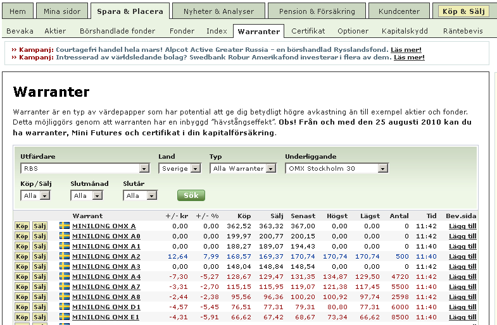
Task: Open the MINILONG OMX A7 link
Action: click(106, 286)
